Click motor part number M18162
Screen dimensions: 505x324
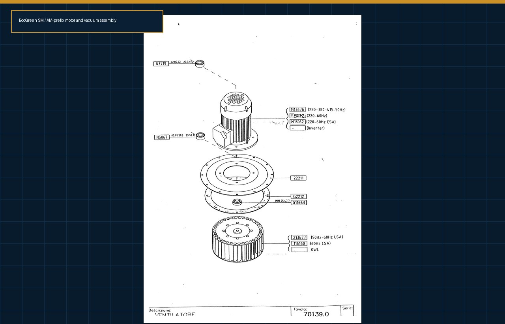point(297,122)
